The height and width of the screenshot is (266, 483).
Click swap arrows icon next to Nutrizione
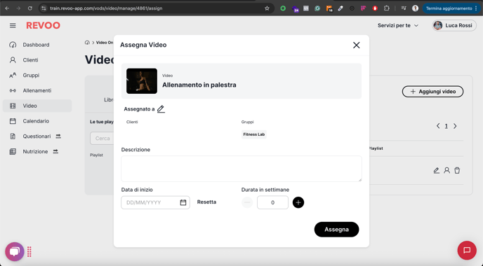click(55, 151)
